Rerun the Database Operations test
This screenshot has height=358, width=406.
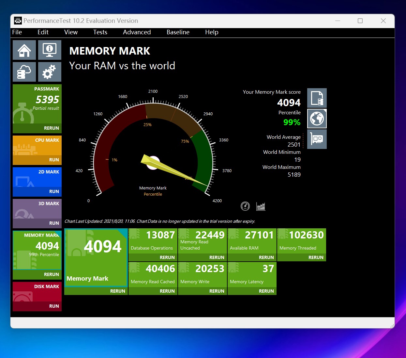point(167,257)
